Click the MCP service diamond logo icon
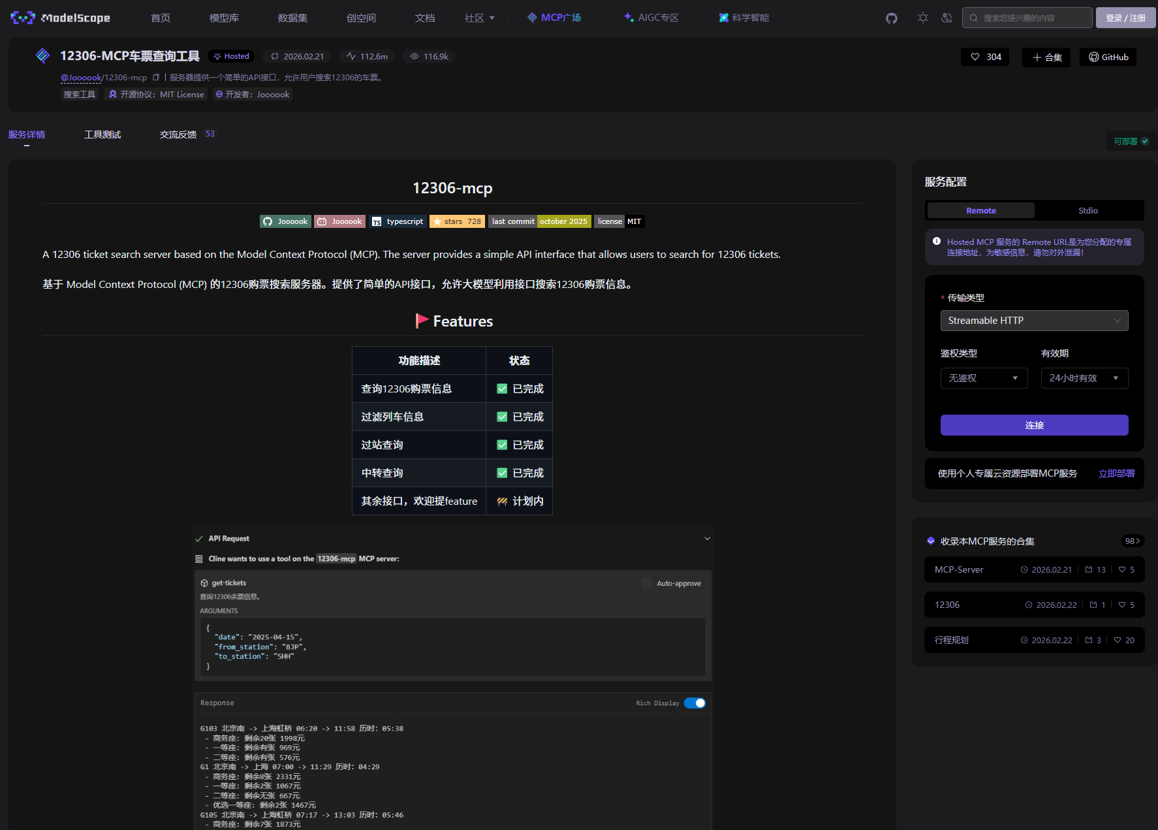Viewport: 1158px width, 830px height. pyautogui.click(x=42, y=56)
